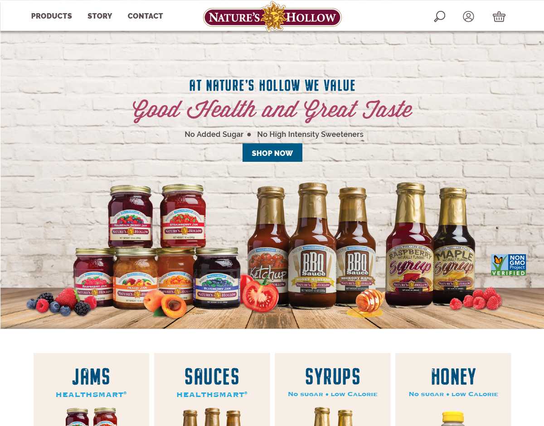This screenshot has width=544, height=426.
Task: Go to the Story page
Action: click(100, 16)
